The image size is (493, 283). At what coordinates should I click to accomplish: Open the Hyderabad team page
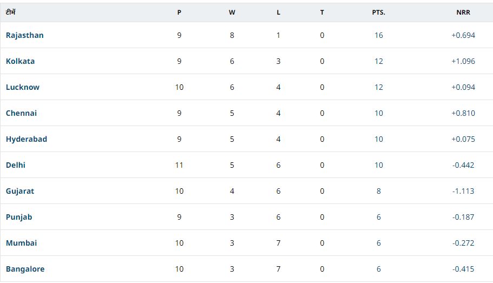(27, 139)
